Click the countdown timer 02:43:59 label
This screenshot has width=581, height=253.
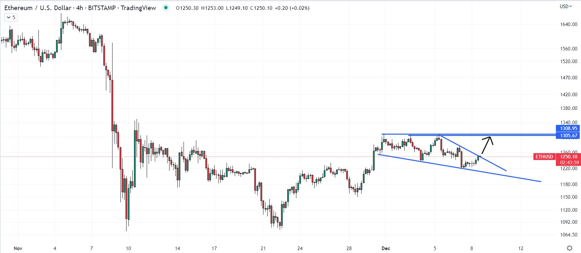point(568,163)
